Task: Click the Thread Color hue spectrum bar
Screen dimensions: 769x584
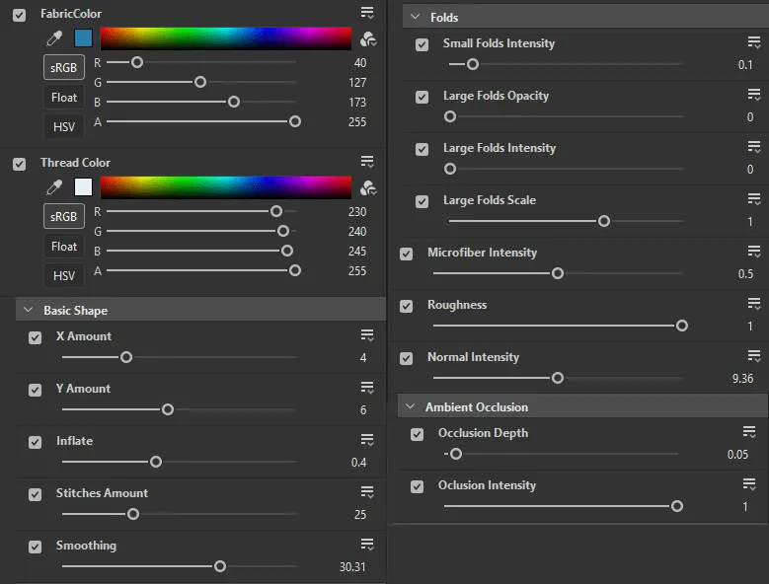Action: coord(225,187)
